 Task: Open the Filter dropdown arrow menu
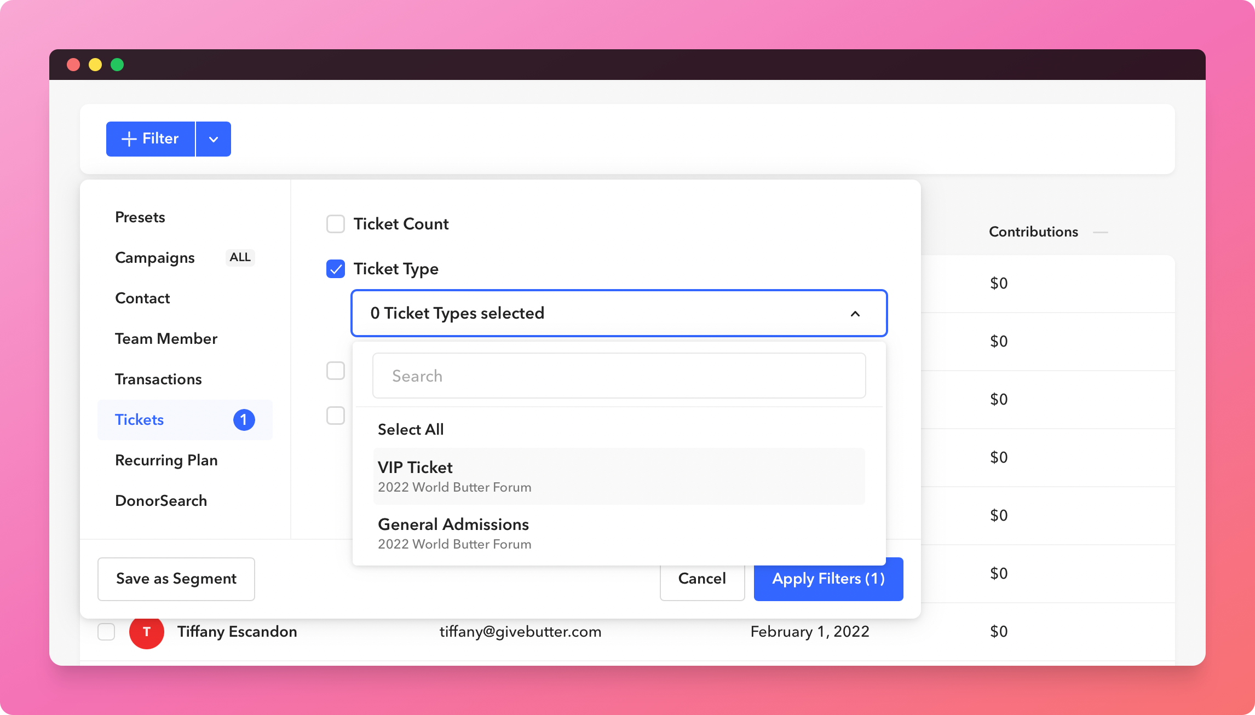pos(213,139)
